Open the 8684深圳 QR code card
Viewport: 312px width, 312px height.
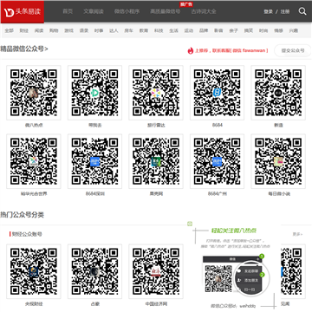click(x=94, y=161)
